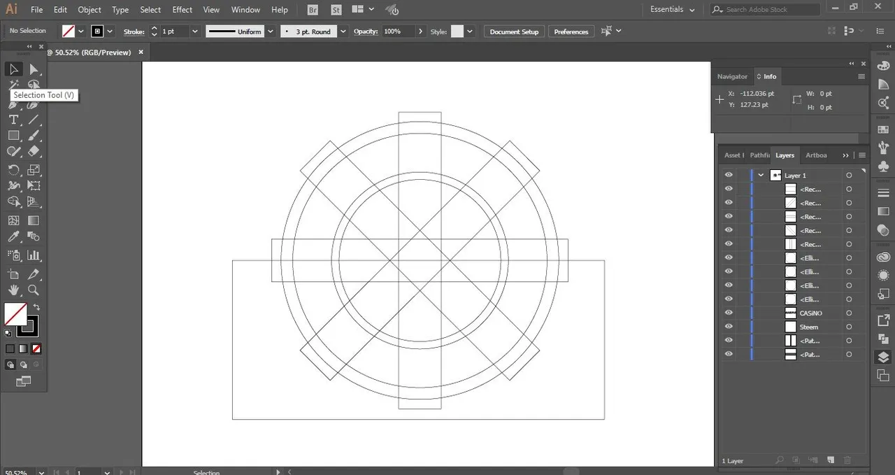This screenshot has width=895, height=475.
Task: Click target circle of CASINO item
Action: (849, 313)
